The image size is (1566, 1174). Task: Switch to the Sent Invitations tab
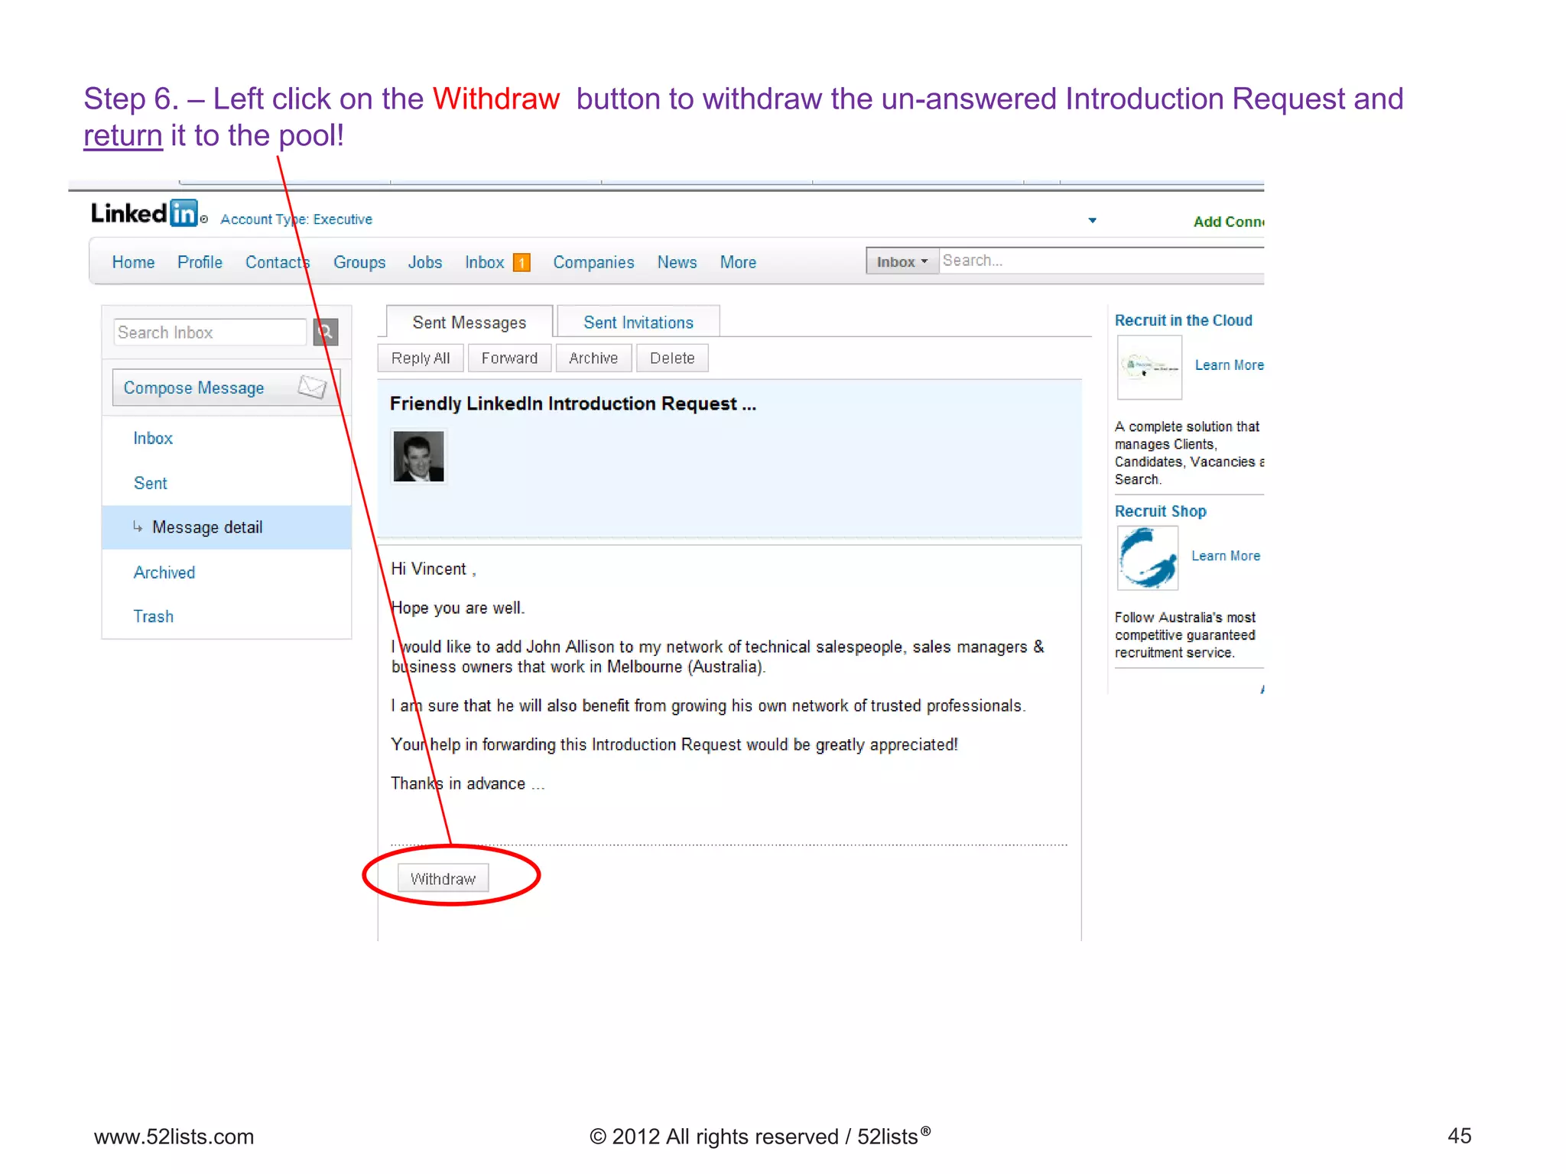point(638,323)
